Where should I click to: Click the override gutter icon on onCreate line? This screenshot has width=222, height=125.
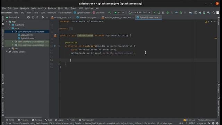point(55,46)
